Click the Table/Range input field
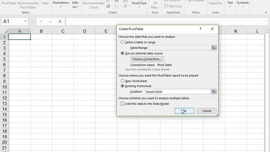The width and height of the screenshot is (270, 152). [x=181, y=48]
